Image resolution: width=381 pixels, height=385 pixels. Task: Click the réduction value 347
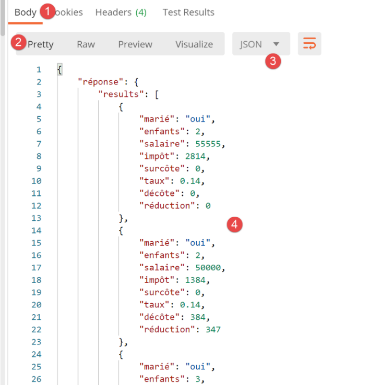coord(213,329)
